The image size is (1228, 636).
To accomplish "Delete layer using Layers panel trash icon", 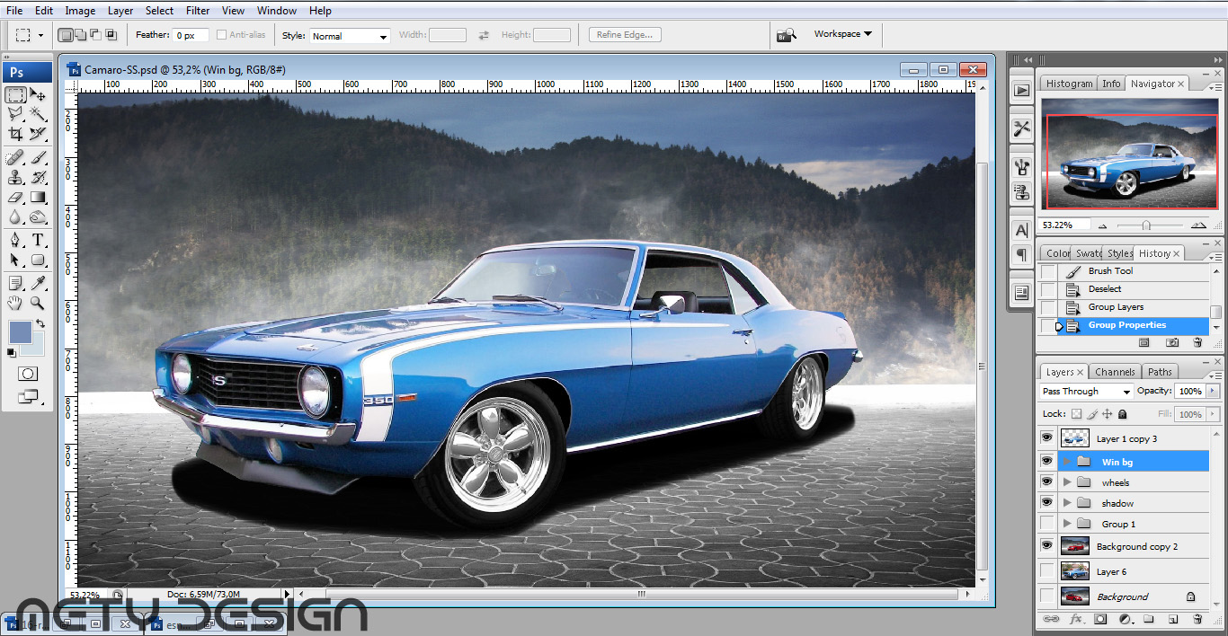I will 1197,619.
